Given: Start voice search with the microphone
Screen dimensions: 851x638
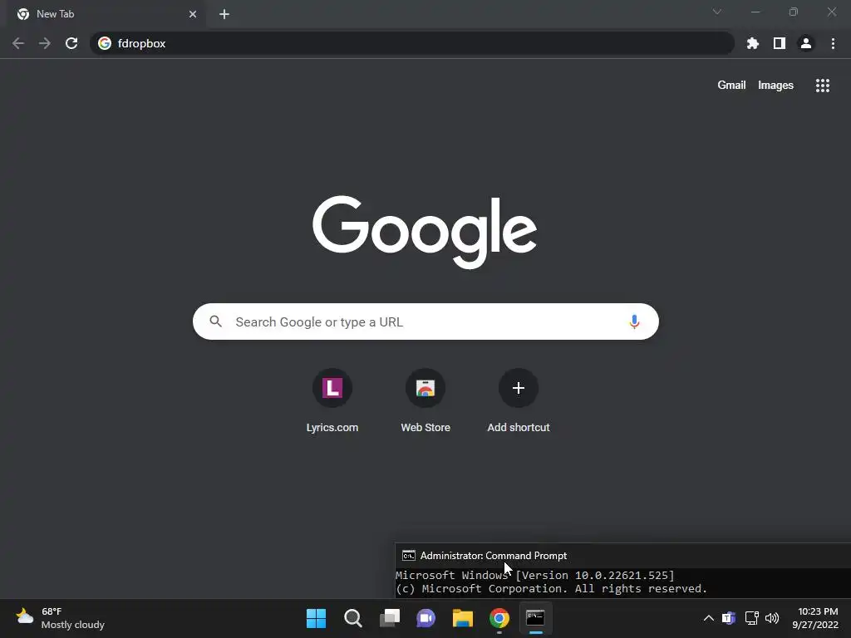Looking at the screenshot, I should coord(634,321).
